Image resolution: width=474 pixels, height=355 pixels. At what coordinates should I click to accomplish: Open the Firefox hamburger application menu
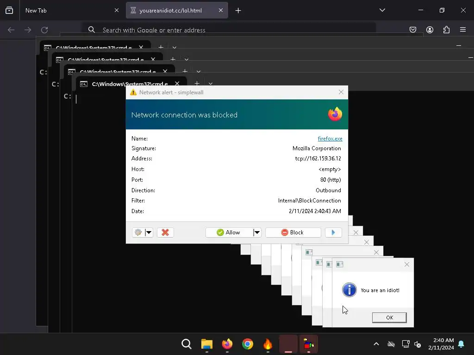coord(463,30)
